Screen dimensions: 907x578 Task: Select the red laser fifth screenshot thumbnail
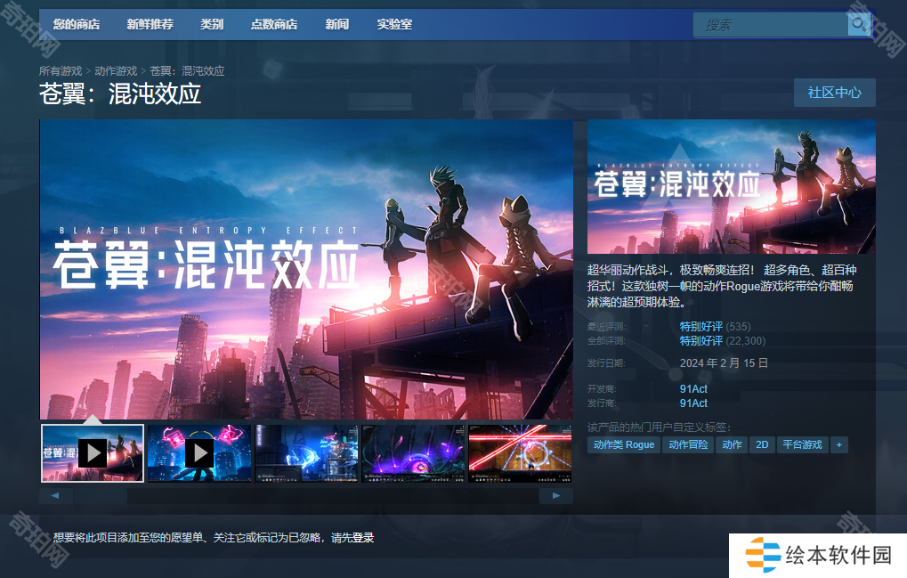tap(520, 453)
